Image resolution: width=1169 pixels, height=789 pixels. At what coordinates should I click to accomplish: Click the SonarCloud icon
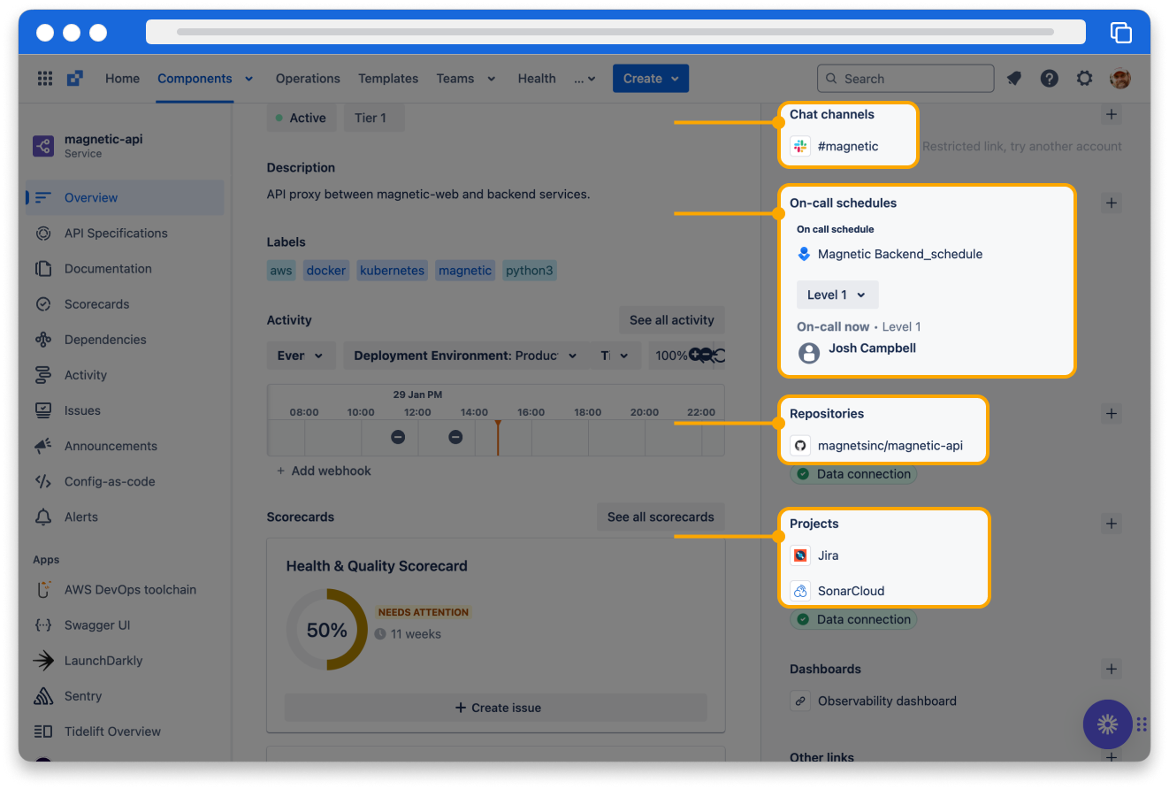[800, 591]
